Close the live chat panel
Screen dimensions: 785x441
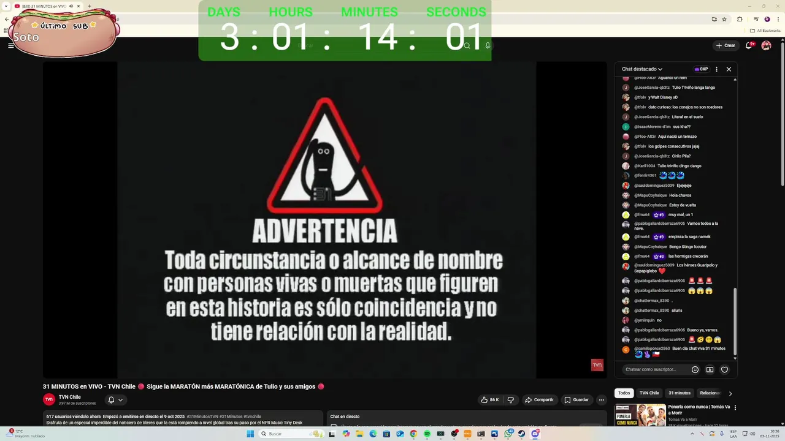[x=729, y=69]
